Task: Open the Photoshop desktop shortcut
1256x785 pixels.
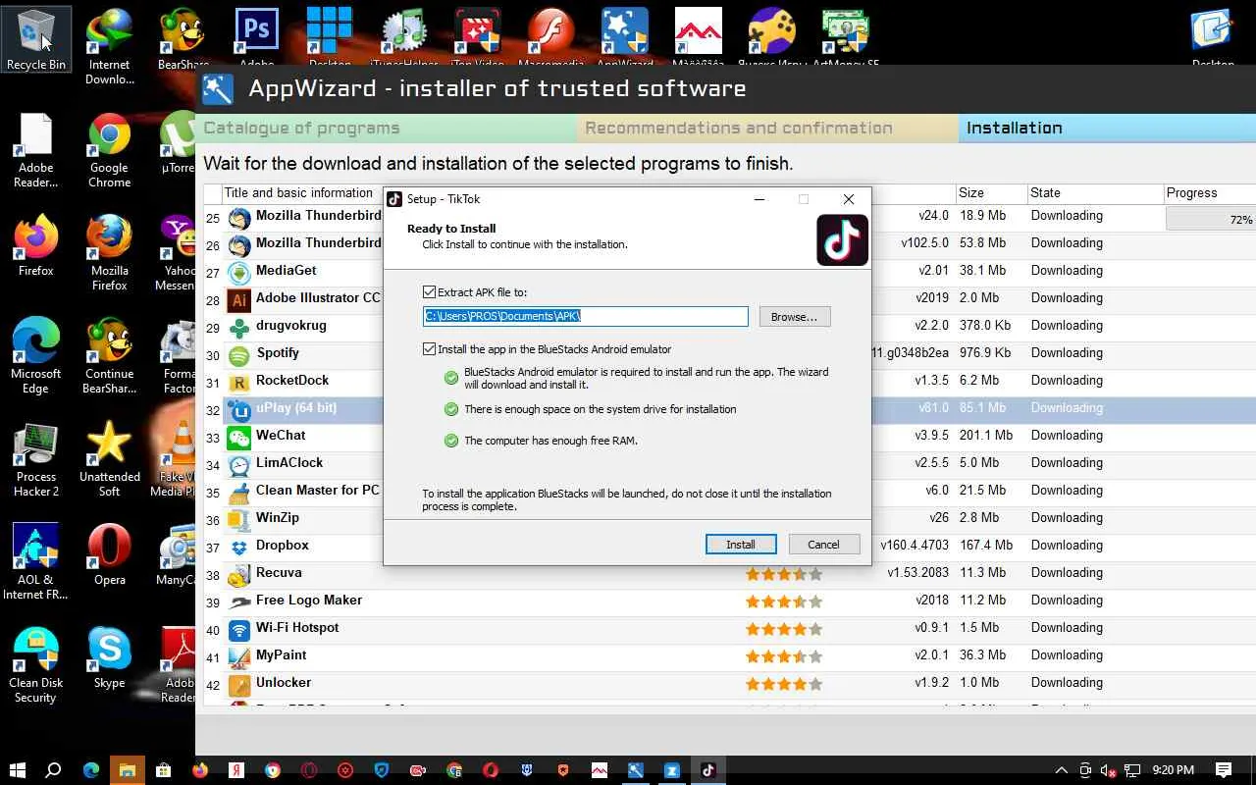Action: (257, 36)
